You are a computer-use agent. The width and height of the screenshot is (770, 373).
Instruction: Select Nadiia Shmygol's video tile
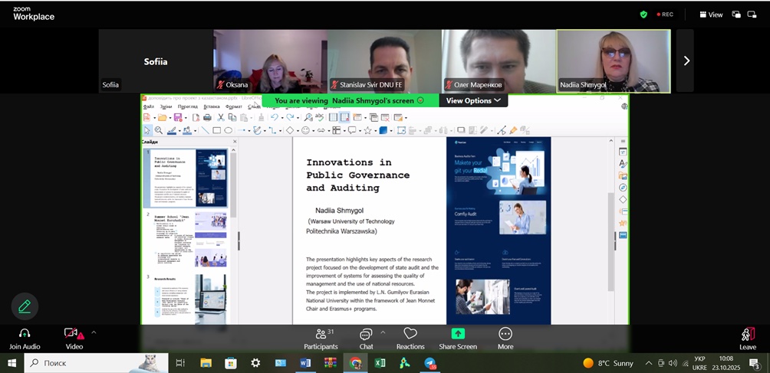[x=613, y=61]
